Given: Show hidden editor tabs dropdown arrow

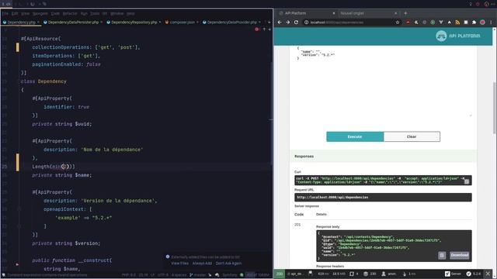Looking at the screenshot, I should [269, 22].
